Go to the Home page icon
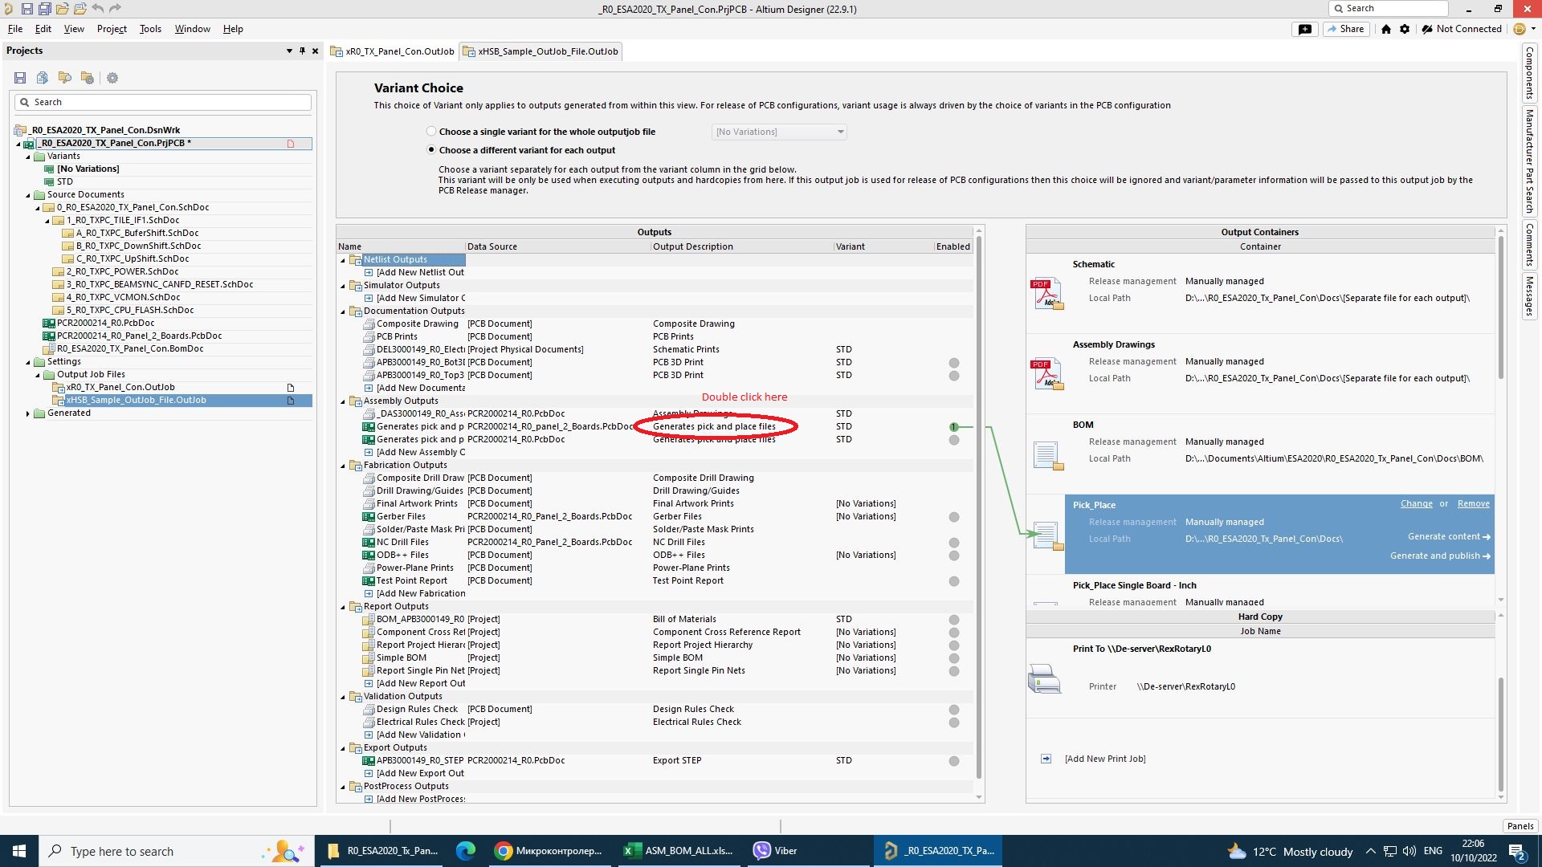Viewport: 1542px width, 867px height. [1386, 29]
